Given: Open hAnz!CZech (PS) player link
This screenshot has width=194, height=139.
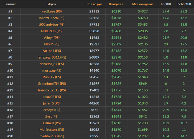Looking at the screenshot, I should [x=52, y=18].
